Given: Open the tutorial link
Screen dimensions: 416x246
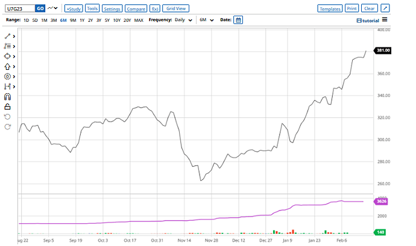Looking at the screenshot, I should [368, 20].
